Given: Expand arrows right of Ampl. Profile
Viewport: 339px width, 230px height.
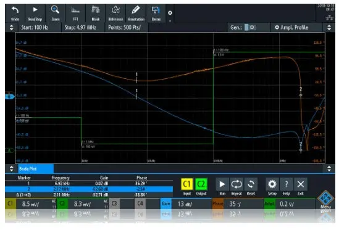Looking at the screenshot, I should click(x=329, y=27).
